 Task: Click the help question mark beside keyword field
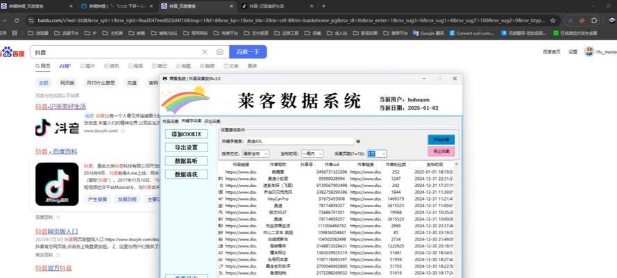pos(358,141)
